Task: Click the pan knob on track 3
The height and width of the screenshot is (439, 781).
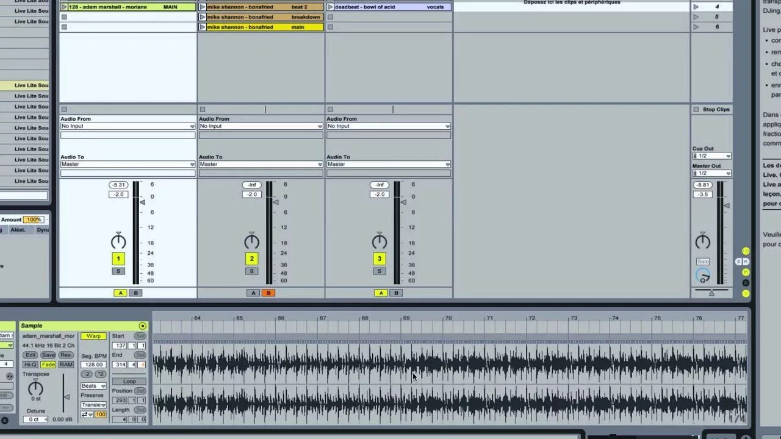Action: [x=380, y=241]
